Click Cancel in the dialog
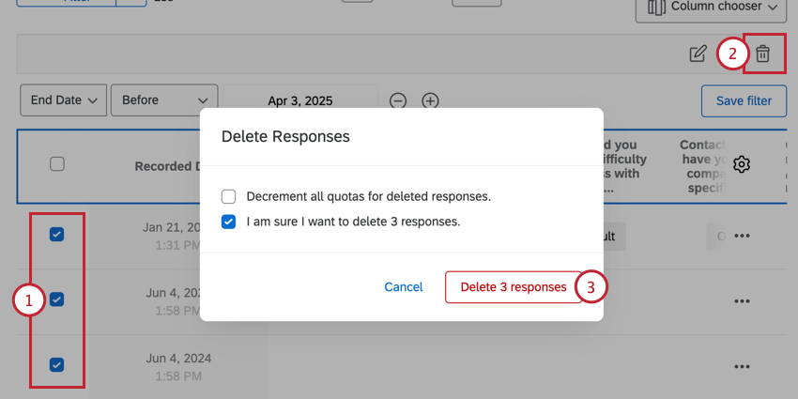The height and width of the screenshot is (399, 798). (x=404, y=287)
